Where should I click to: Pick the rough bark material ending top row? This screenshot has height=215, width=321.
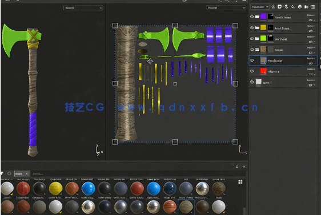[x=219, y=188]
